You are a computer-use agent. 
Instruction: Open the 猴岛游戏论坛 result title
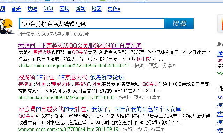coord(71,77)
